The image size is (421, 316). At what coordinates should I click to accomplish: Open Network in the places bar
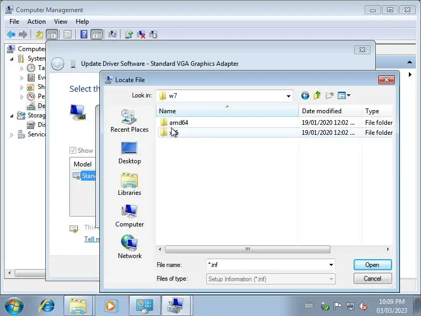tap(129, 247)
